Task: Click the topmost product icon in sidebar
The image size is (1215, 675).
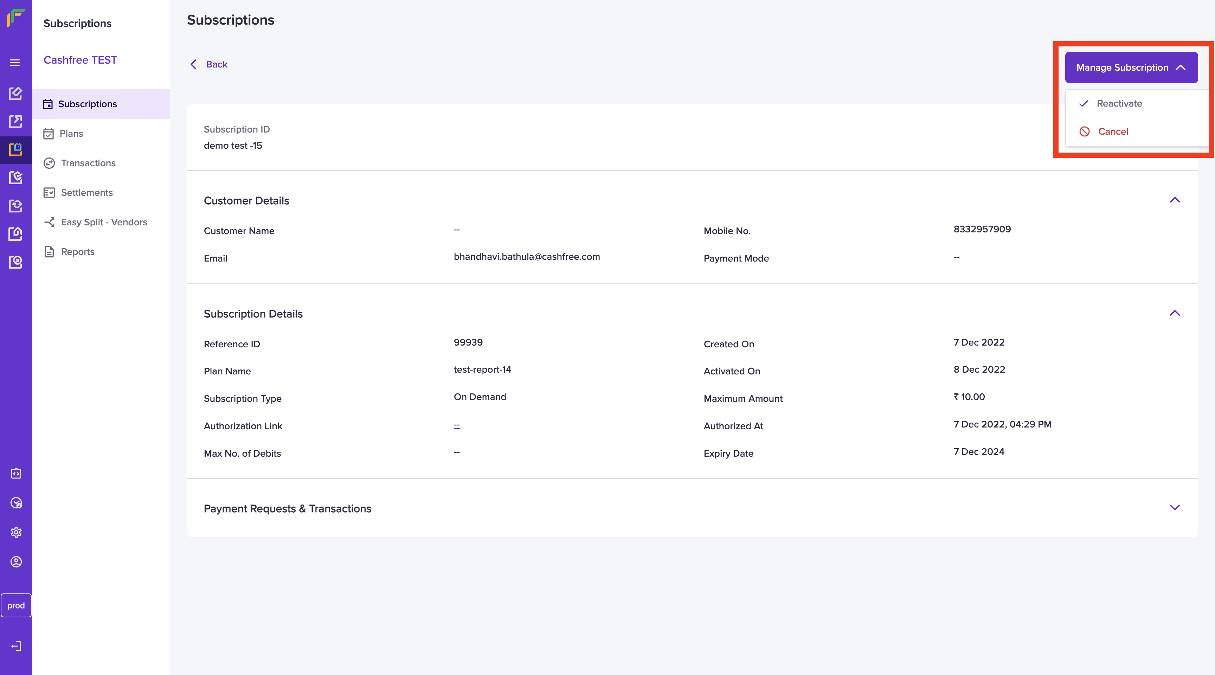Action: [15, 93]
